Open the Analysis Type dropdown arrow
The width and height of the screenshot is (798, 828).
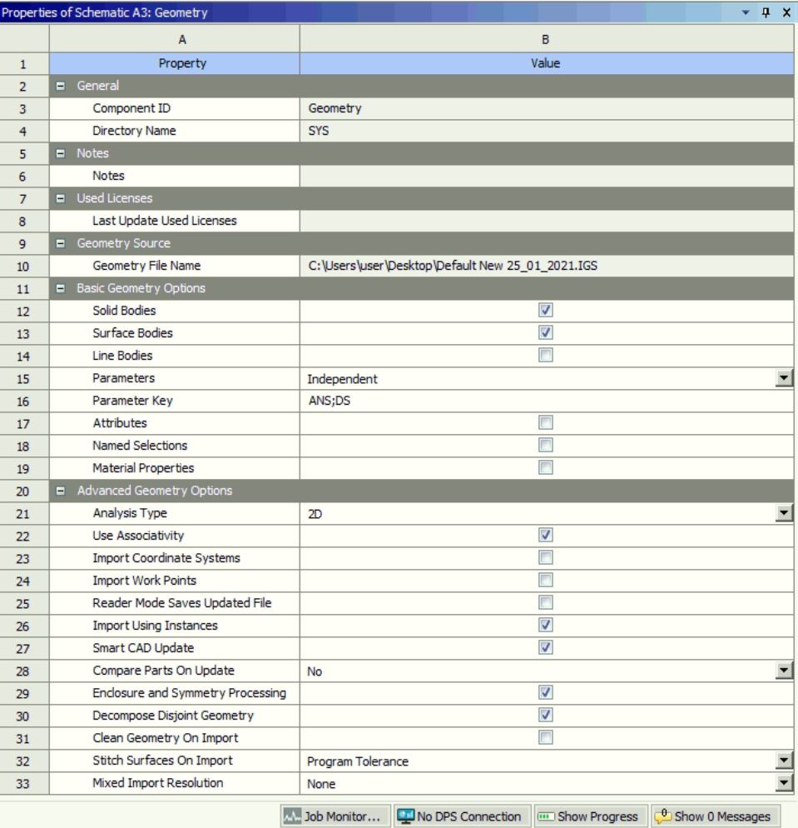784,513
